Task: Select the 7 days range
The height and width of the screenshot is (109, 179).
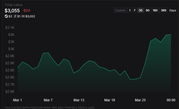Action: (x=135, y=10)
